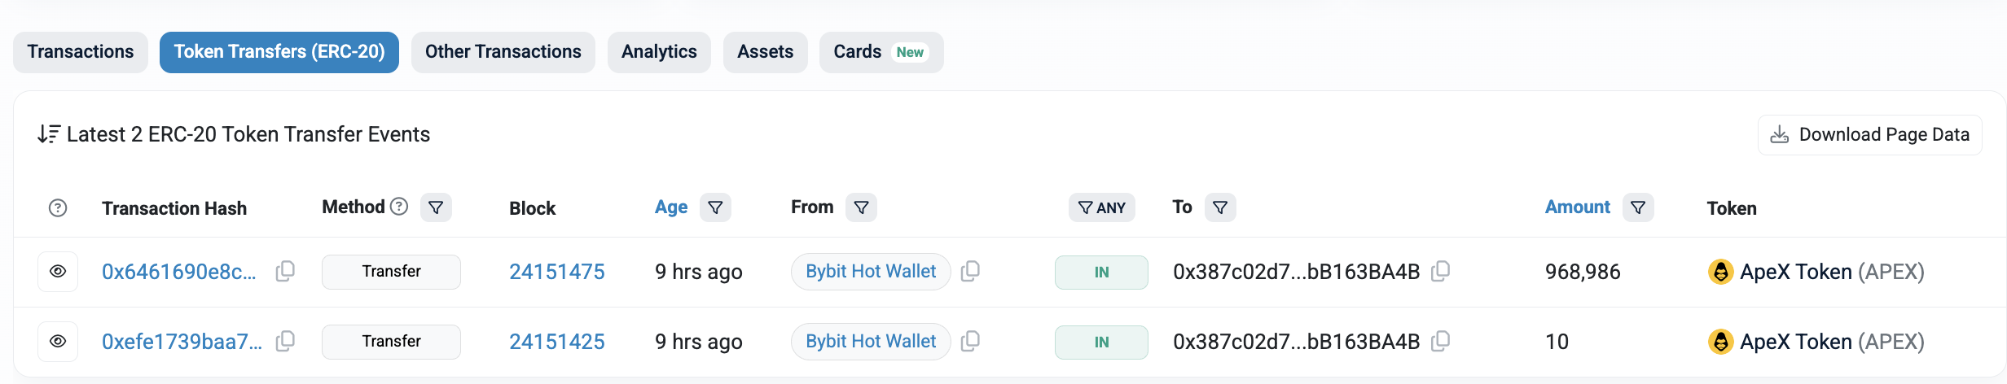Toggle quick view eye for block 24151425 row
2007x384 pixels.
[x=58, y=342]
